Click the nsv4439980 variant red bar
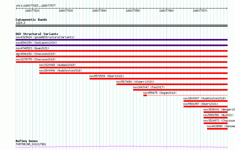 pyautogui.click(x=217, y=129)
